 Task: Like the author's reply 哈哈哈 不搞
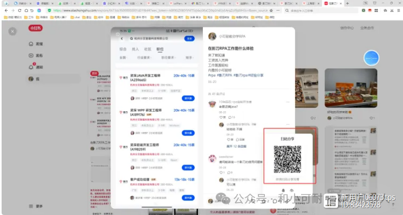tap(230, 140)
